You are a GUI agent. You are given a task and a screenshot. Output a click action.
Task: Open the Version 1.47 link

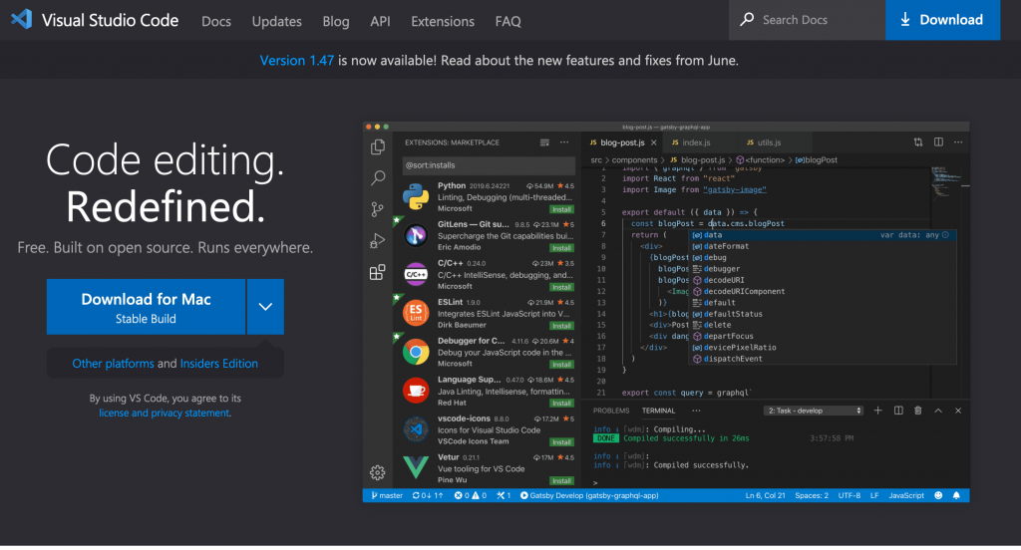pos(297,61)
